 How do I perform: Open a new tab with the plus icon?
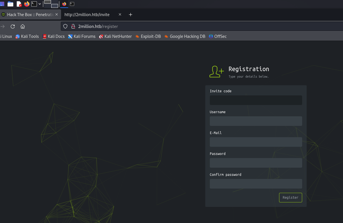(130, 15)
